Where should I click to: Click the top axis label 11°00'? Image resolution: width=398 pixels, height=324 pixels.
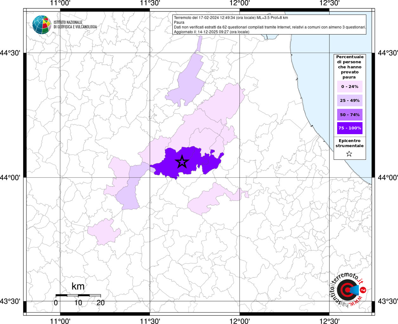coord(60,3)
